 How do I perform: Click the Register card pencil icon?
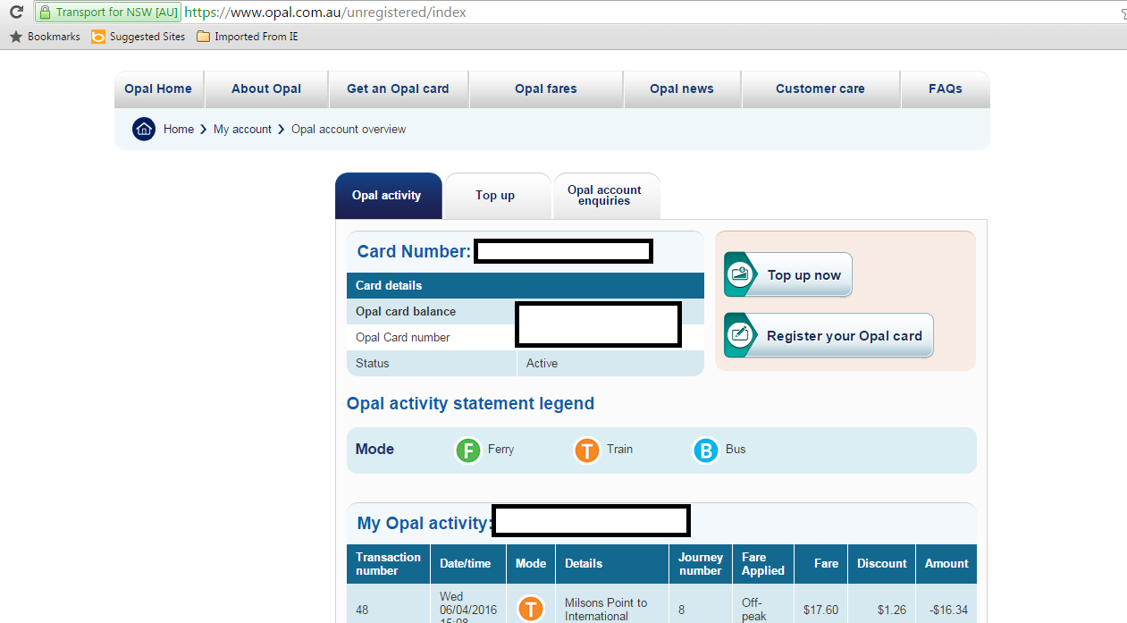[x=741, y=336]
